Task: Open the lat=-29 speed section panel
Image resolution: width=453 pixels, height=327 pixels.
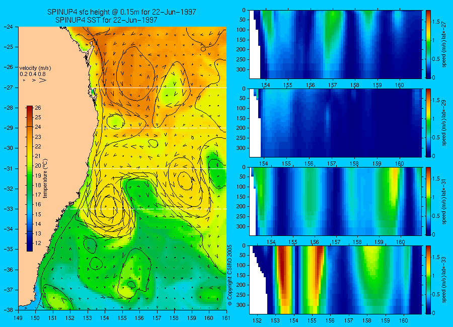Action: [335, 123]
